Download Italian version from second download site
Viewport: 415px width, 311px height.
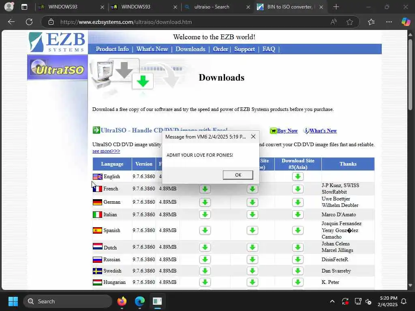(252, 215)
